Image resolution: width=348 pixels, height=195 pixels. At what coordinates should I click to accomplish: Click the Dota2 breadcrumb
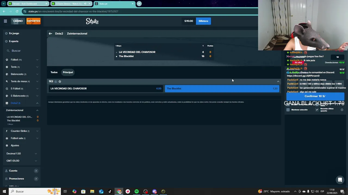tap(59, 34)
